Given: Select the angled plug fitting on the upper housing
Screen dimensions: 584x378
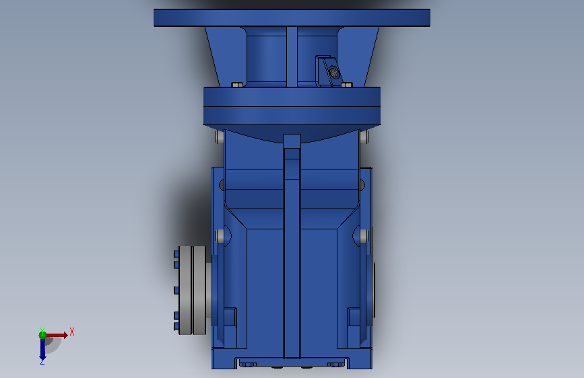Looking at the screenshot, I should pyautogui.click(x=329, y=71).
